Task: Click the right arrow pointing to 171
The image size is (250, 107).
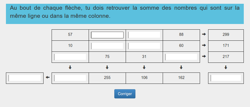Action: pyautogui.click(x=204, y=45)
